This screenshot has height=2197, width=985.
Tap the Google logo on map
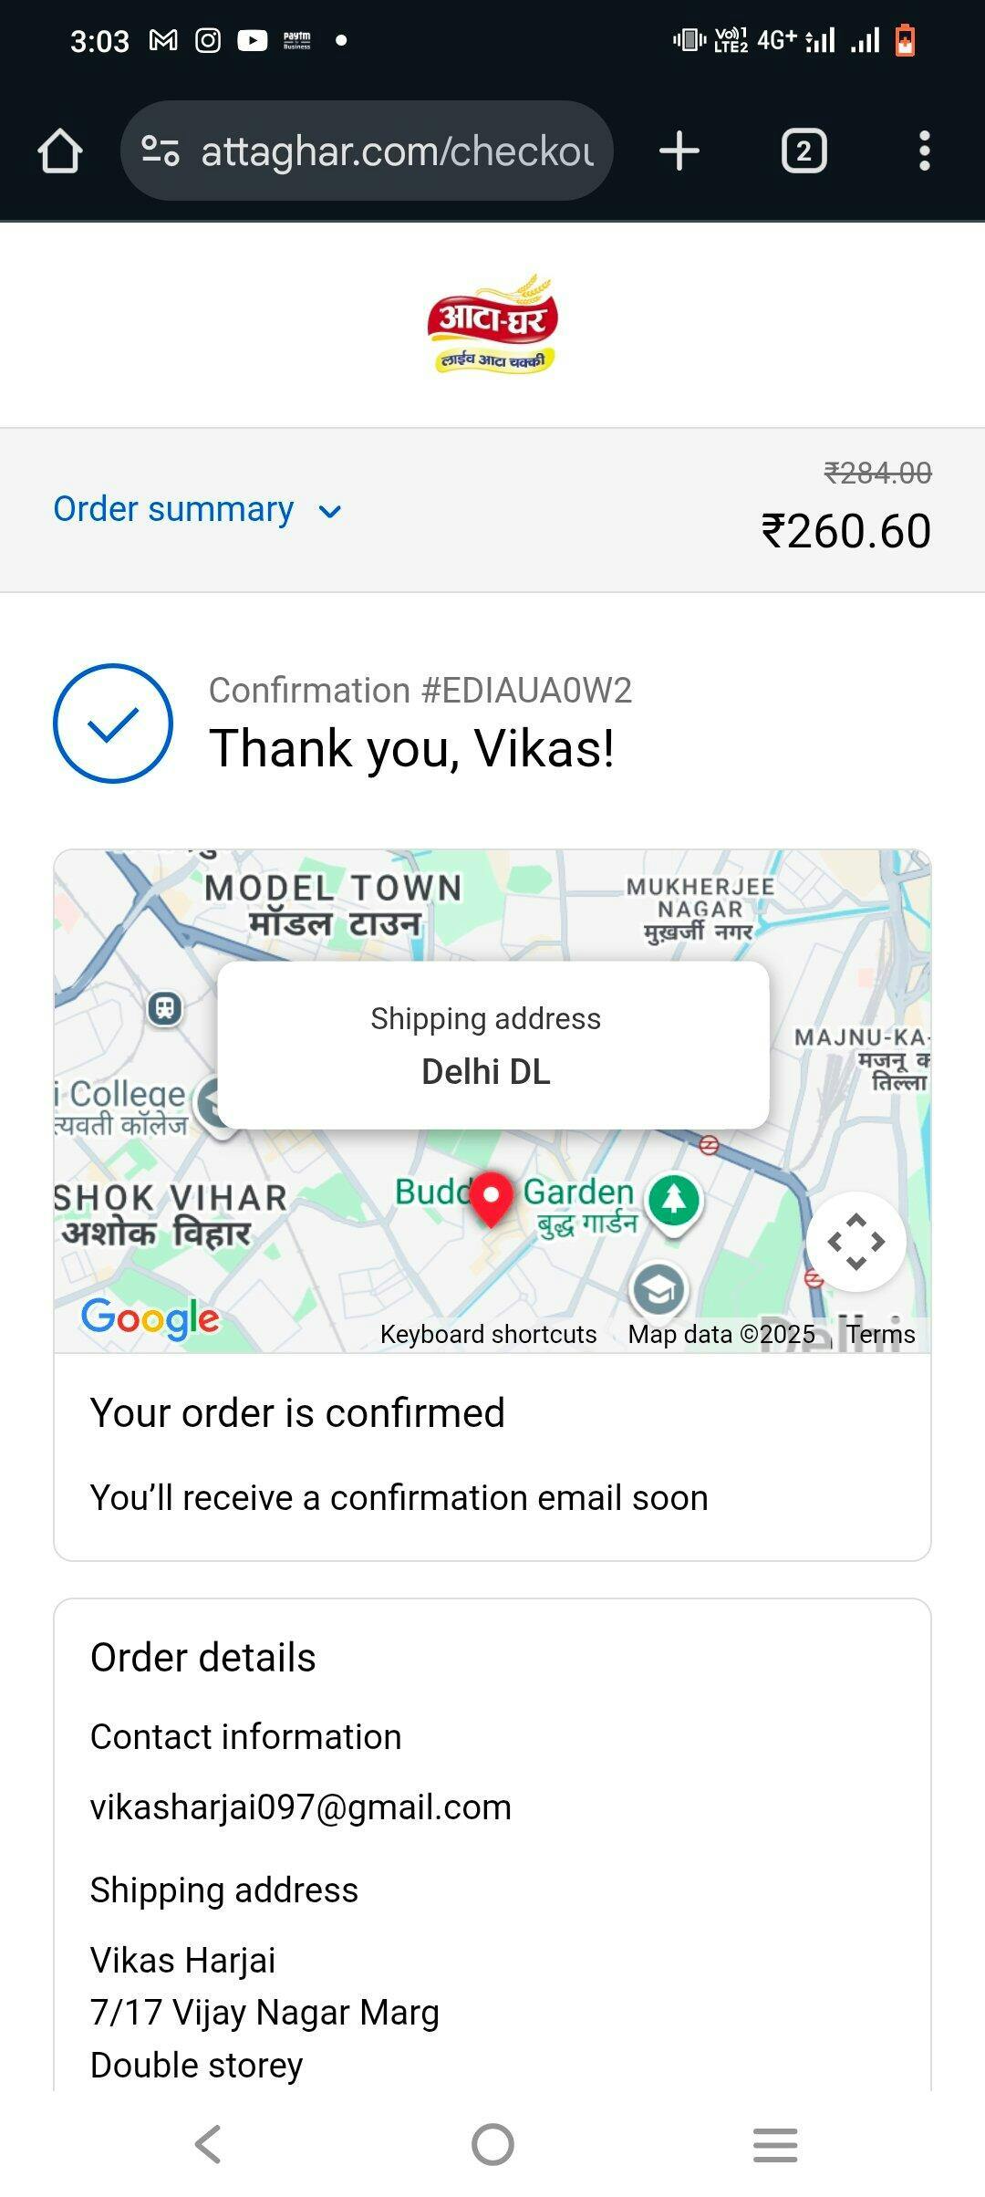[x=150, y=1318]
